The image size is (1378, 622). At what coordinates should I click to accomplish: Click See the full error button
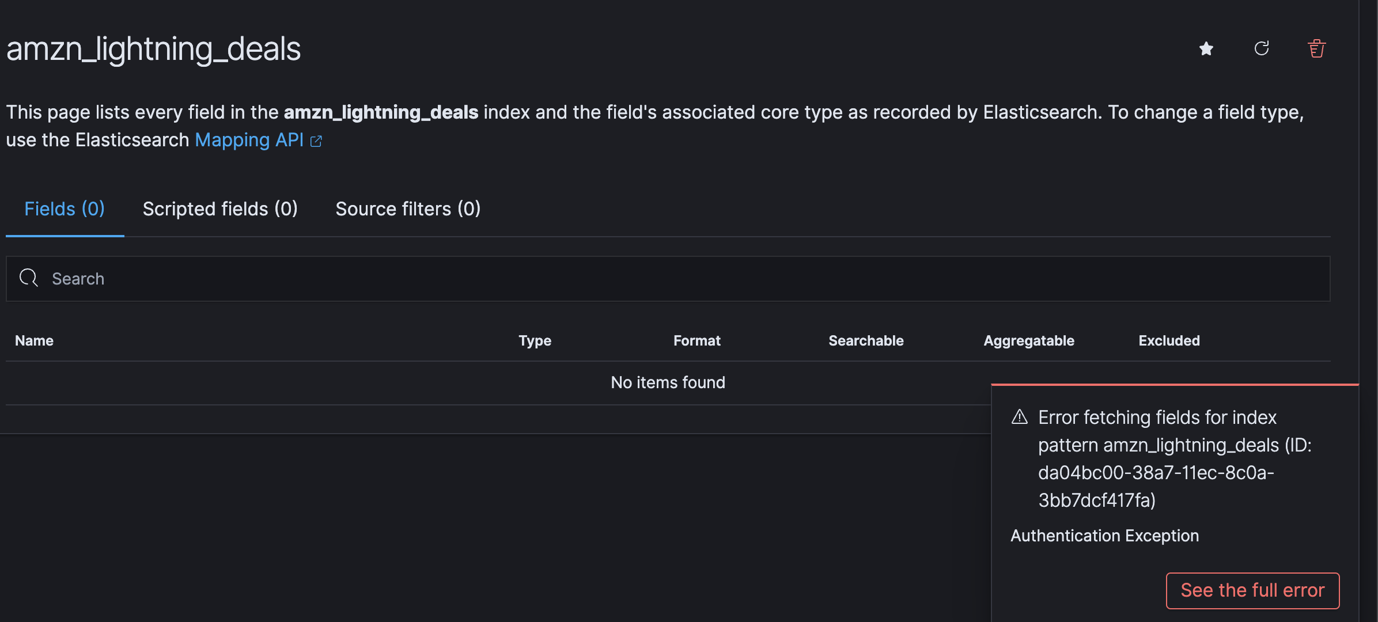click(x=1252, y=590)
